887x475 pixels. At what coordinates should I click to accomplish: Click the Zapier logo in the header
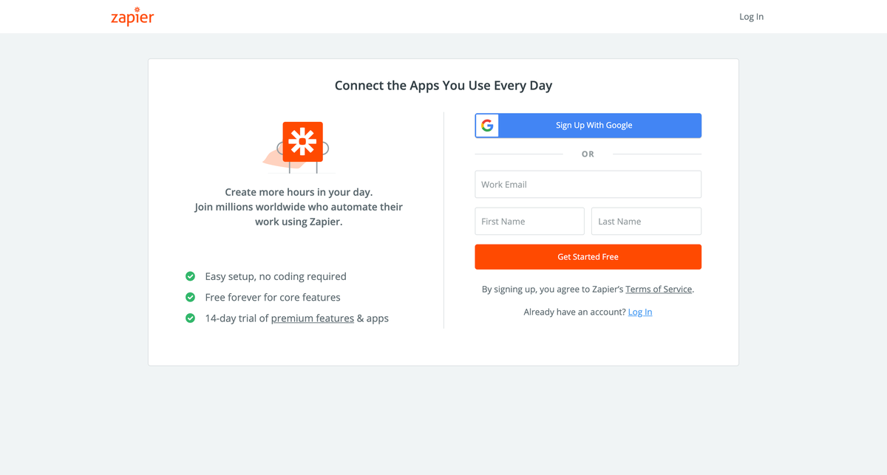tap(132, 16)
